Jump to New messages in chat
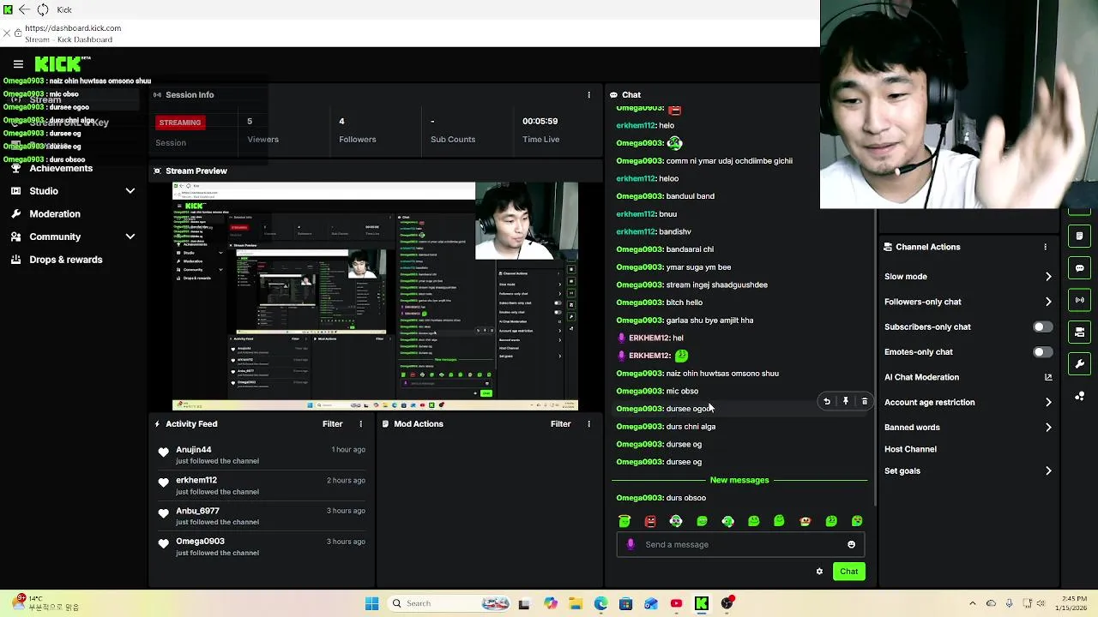This screenshot has height=617, width=1098. 739,480
